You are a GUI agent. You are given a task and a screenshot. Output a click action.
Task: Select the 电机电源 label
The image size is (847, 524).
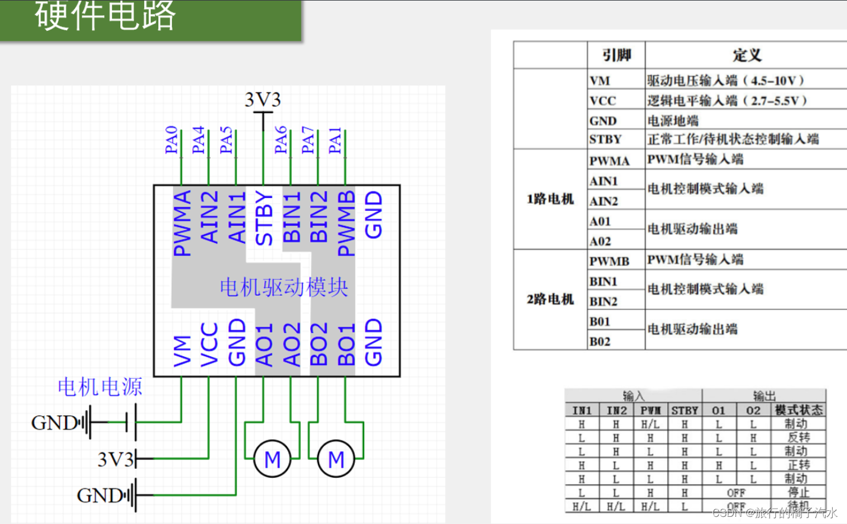point(100,386)
